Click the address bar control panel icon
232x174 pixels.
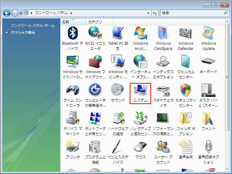click(26, 13)
